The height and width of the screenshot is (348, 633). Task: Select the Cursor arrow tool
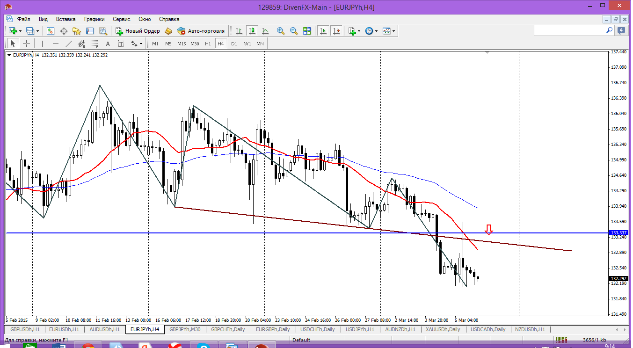tap(13, 43)
